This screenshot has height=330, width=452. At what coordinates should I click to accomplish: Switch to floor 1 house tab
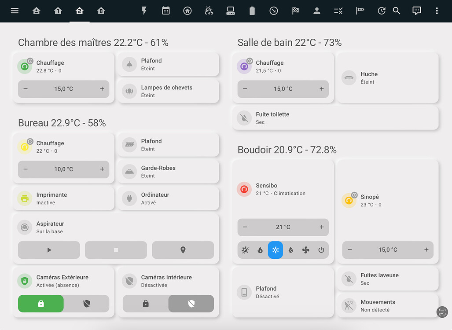[58, 11]
